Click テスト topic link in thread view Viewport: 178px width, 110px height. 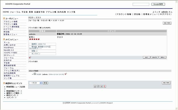pyautogui.click(x=39, y=74)
